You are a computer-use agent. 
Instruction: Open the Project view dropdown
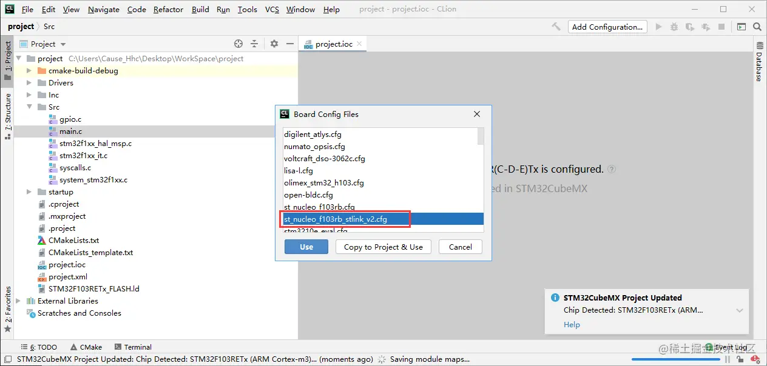coord(43,44)
